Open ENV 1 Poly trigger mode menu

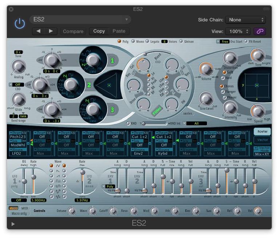pos(109,186)
